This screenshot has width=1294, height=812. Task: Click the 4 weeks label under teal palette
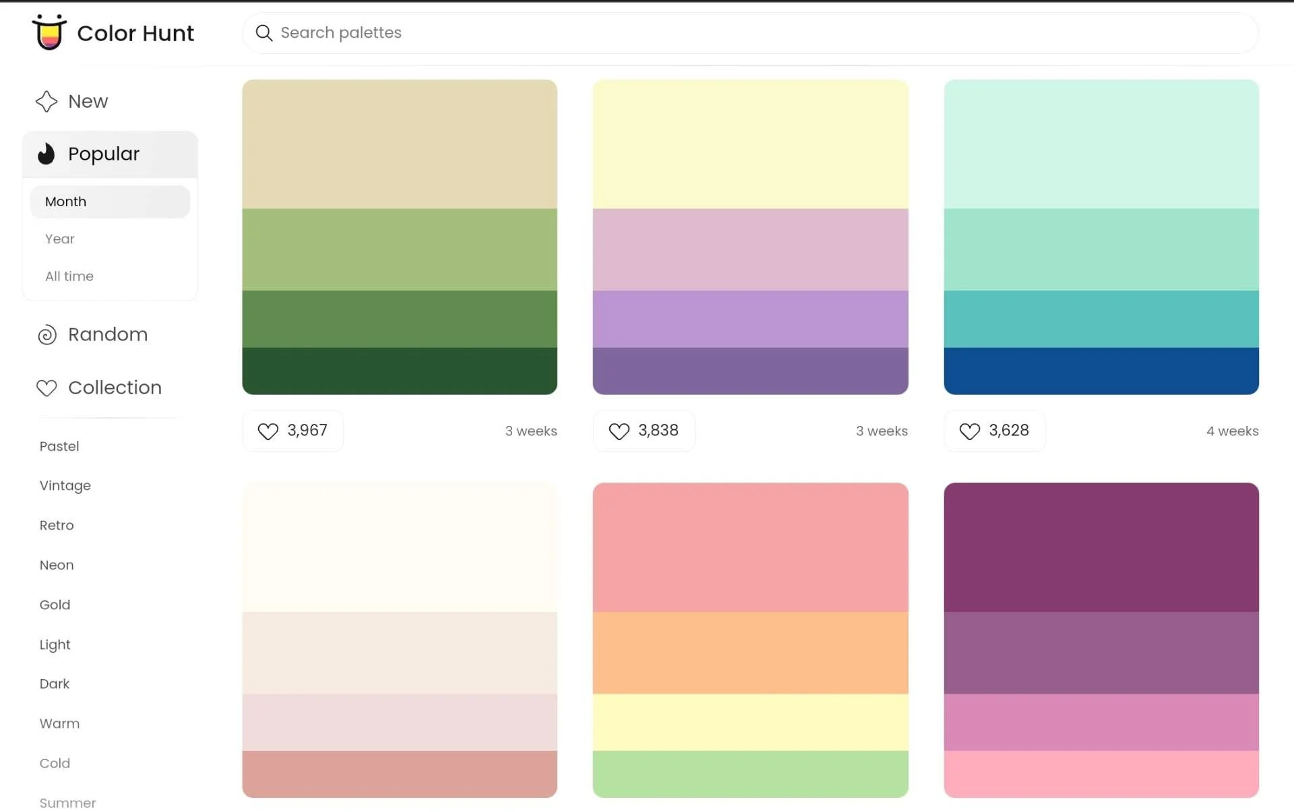[1232, 431]
